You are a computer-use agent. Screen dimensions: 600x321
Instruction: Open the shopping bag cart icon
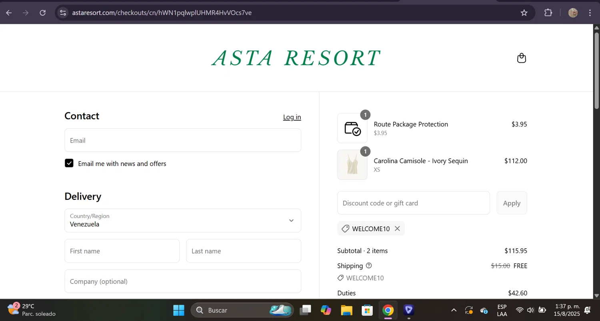[521, 58]
